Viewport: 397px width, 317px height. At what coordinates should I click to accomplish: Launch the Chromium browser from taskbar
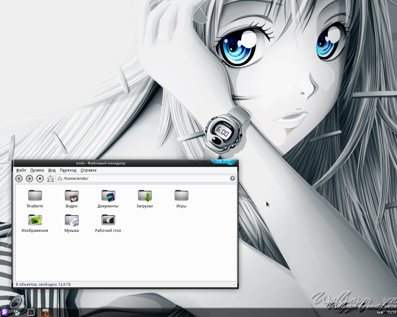[x=17, y=312]
